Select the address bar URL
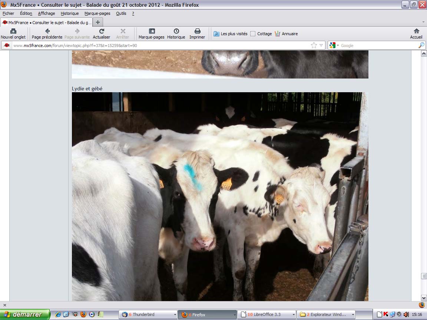Viewport: 427px width, 320px height. [160, 46]
